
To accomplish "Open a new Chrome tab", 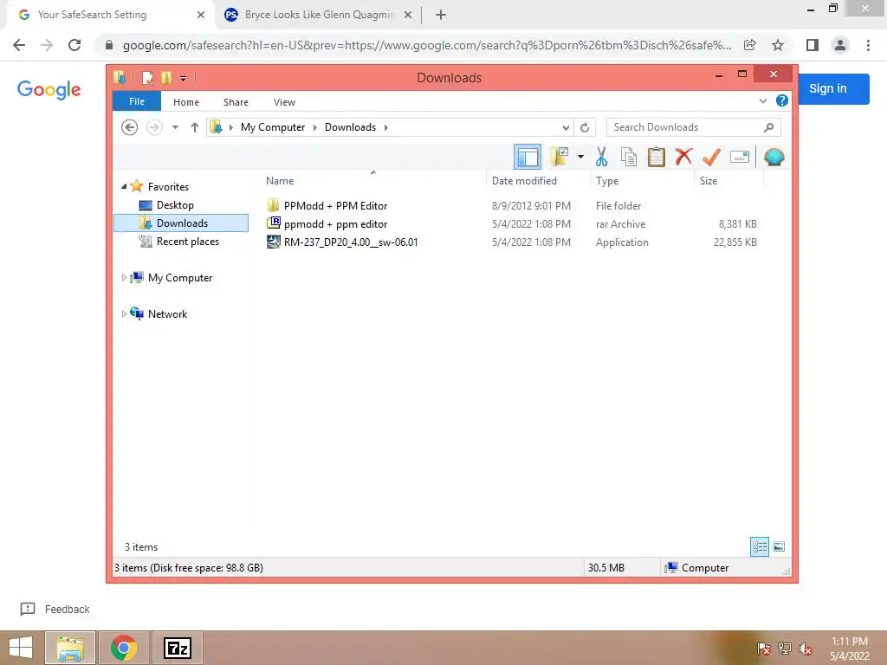I will tap(441, 15).
